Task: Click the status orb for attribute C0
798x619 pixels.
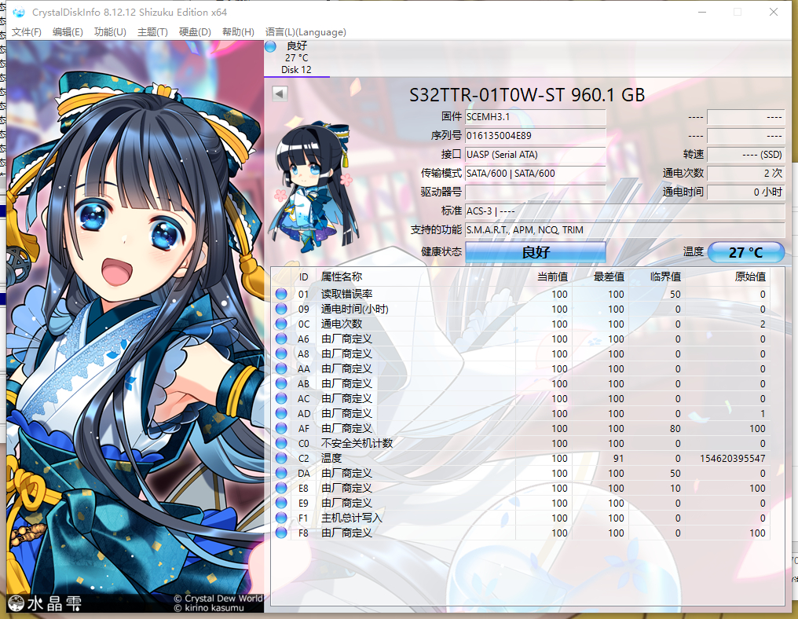Action: (281, 443)
